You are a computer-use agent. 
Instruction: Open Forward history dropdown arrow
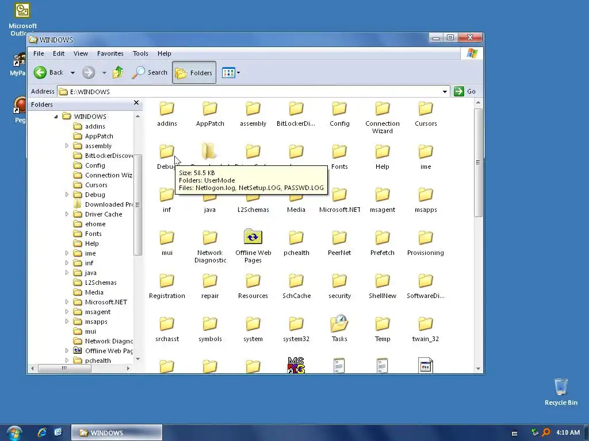(104, 73)
